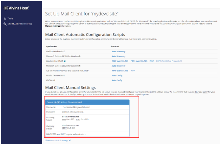The height and width of the screenshot is (145, 222).
Task: Click Auto Config for Mozilla Thunderbird
Action: click(x=116, y=75)
